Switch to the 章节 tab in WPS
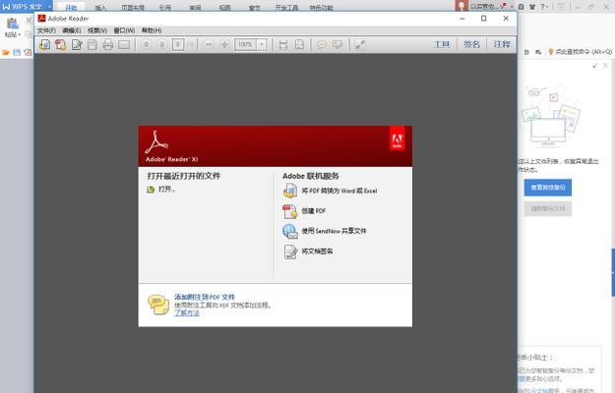Viewport: 615px width, 393px height. (x=255, y=8)
